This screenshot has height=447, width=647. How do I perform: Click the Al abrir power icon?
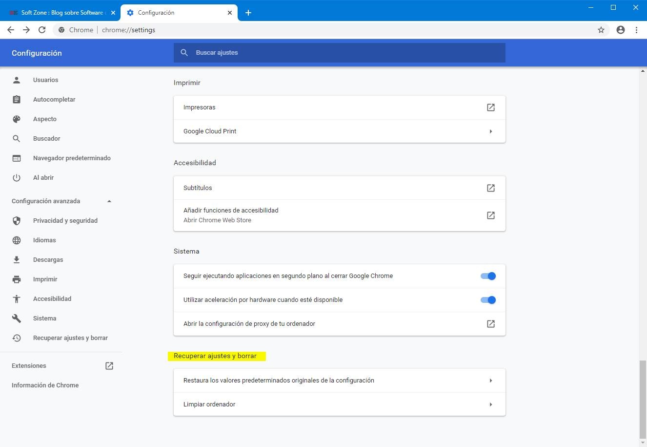tap(17, 178)
